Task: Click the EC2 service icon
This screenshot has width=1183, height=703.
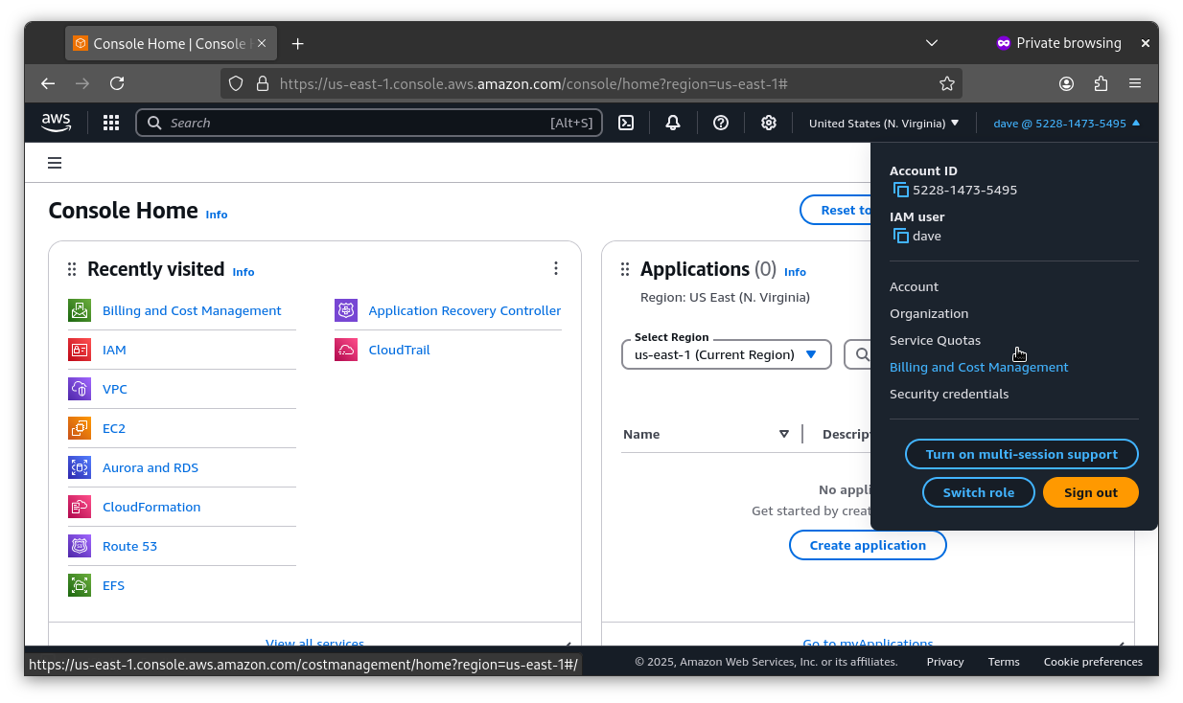Action: pyautogui.click(x=80, y=428)
